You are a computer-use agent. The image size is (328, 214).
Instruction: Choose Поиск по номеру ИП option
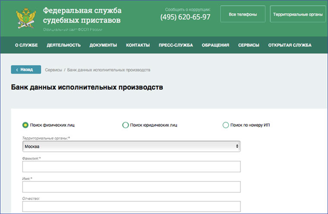pyautogui.click(x=225, y=125)
